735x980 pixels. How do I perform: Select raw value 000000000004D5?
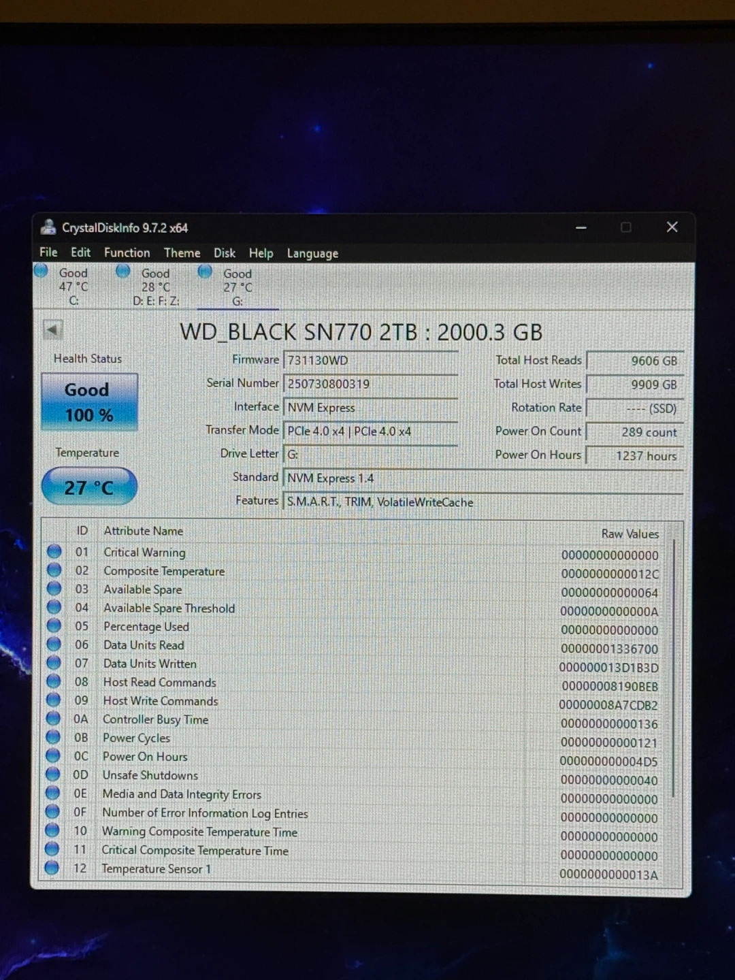click(609, 761)
